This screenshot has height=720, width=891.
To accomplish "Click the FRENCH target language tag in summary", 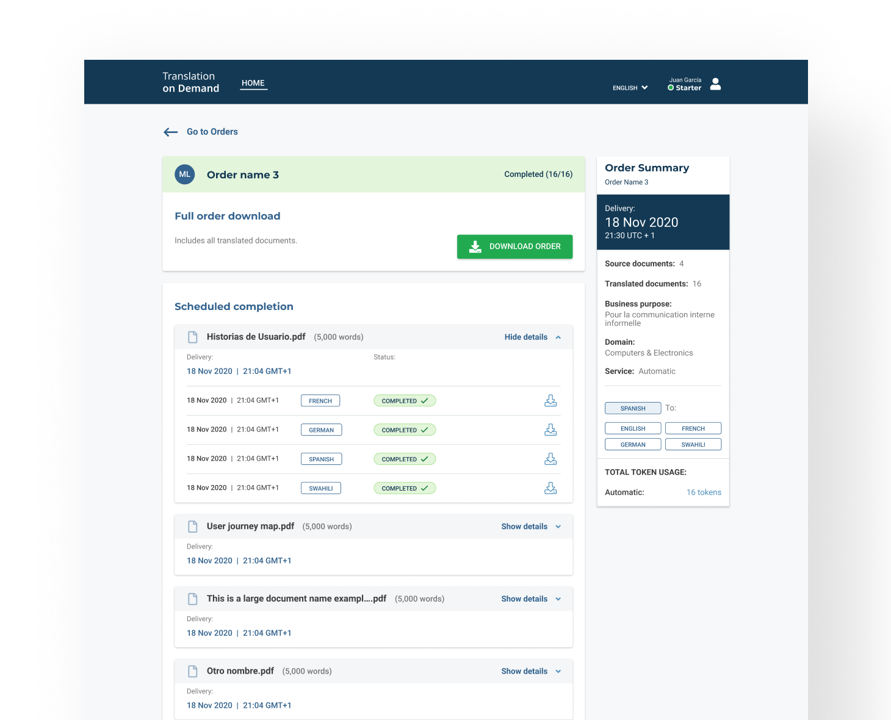I will (693, 428).
